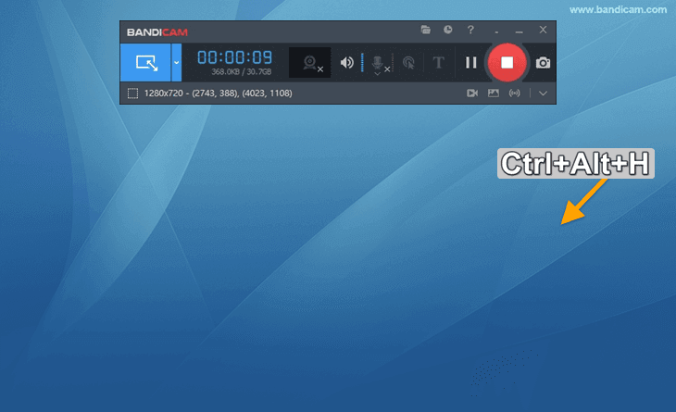Expand the microphone options chevron
This screenshot has width=676, height=412.
tap(378, 74)
